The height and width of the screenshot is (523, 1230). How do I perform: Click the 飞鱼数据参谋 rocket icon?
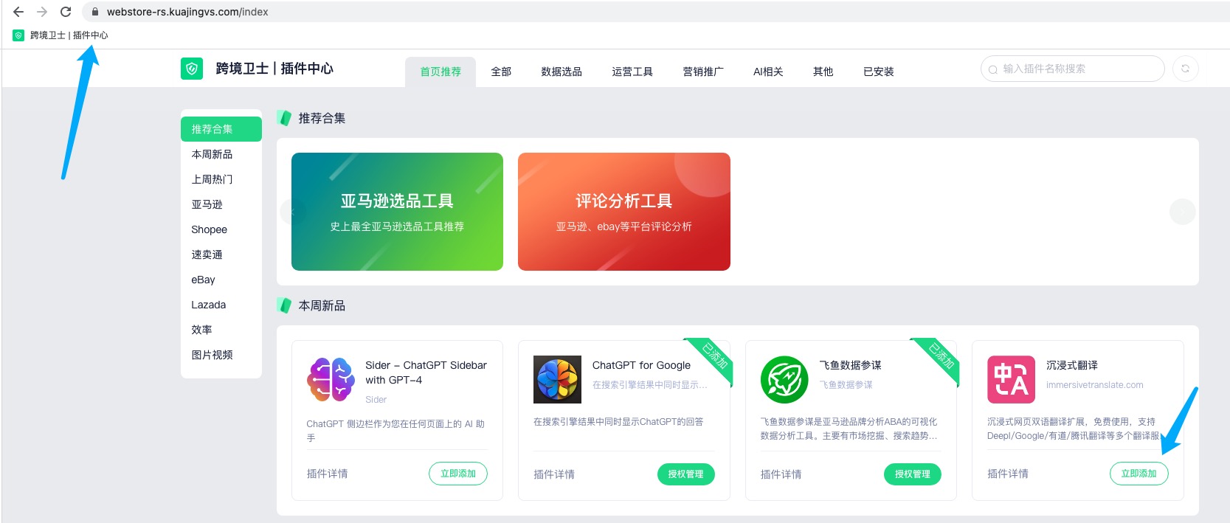(784, 379)
